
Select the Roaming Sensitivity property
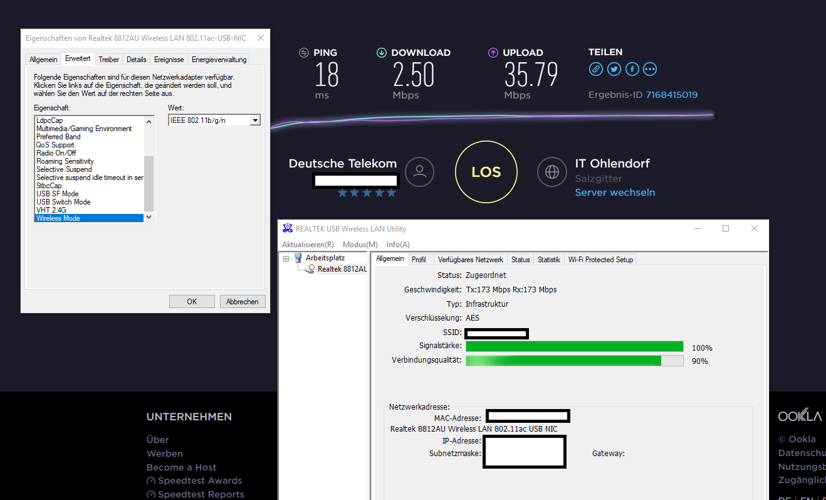tap(89, 161)
